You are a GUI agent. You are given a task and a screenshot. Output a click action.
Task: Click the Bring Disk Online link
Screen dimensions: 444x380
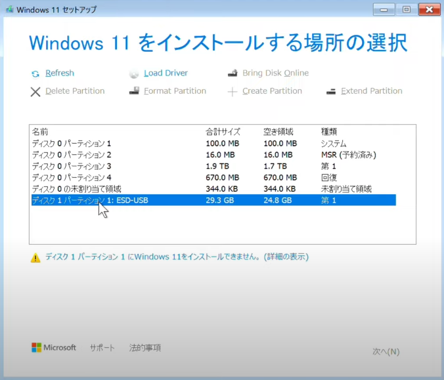pos(275,73)
